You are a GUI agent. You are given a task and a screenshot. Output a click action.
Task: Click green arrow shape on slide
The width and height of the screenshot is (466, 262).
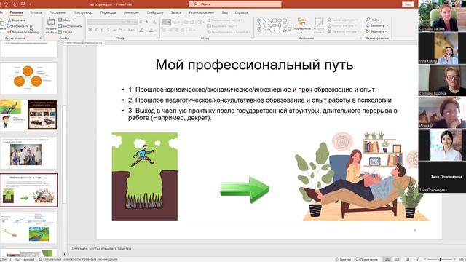point(245,190)
